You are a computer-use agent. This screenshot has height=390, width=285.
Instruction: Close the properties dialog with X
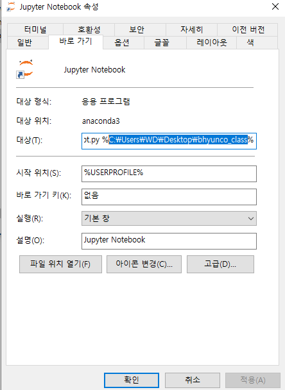pyautogui.click(x=275, y=6)
